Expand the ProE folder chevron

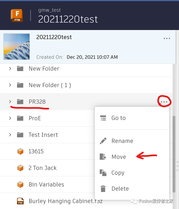10,118
